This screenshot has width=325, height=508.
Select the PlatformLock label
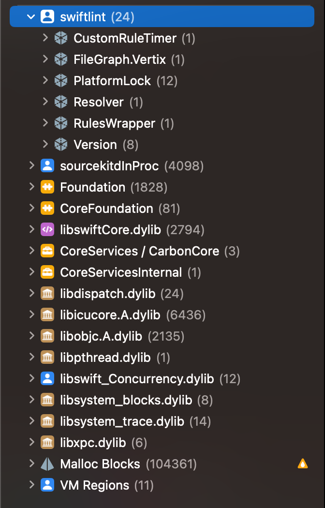[112, 81]
